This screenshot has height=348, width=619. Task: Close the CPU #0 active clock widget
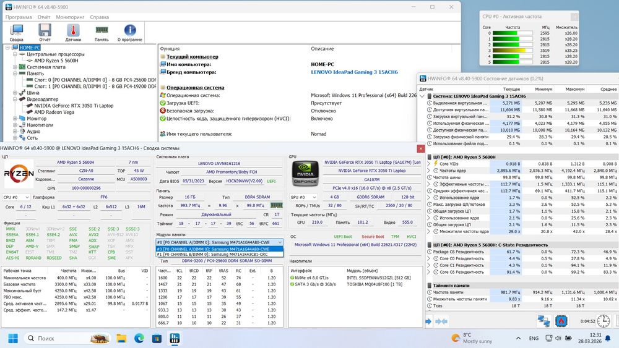coord(574,17)
